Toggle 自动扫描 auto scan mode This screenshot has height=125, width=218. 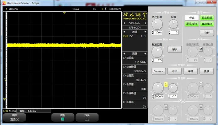click(206, 17)
